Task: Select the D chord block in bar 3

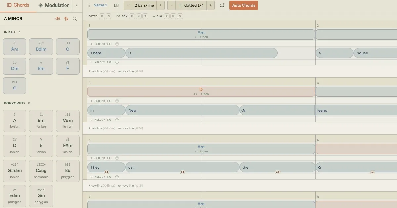Action: click(x=201, y=91)
